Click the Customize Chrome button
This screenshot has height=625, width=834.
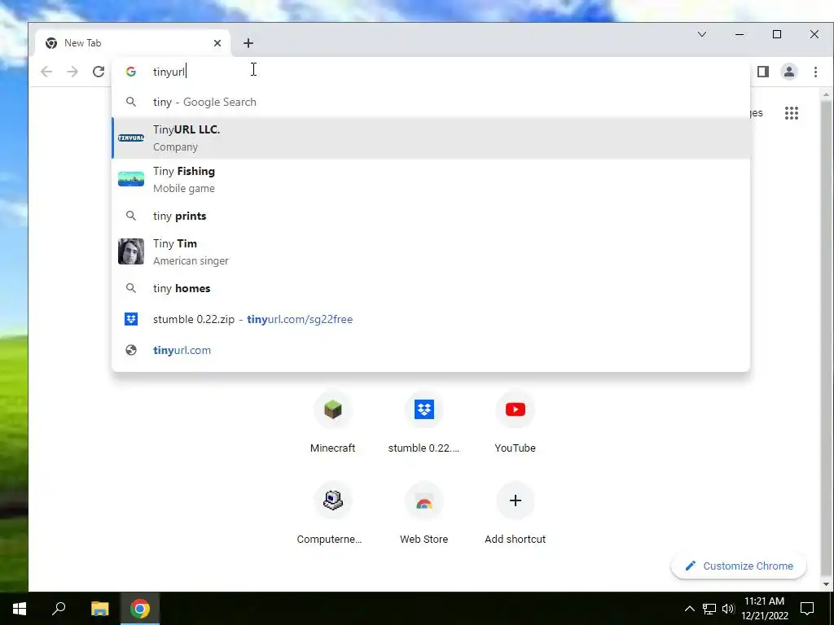(x=738, y=566)
